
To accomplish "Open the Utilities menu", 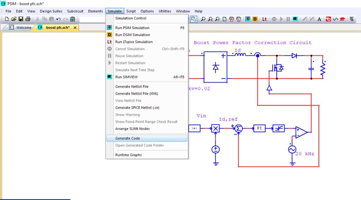I will tap(165, 11).
